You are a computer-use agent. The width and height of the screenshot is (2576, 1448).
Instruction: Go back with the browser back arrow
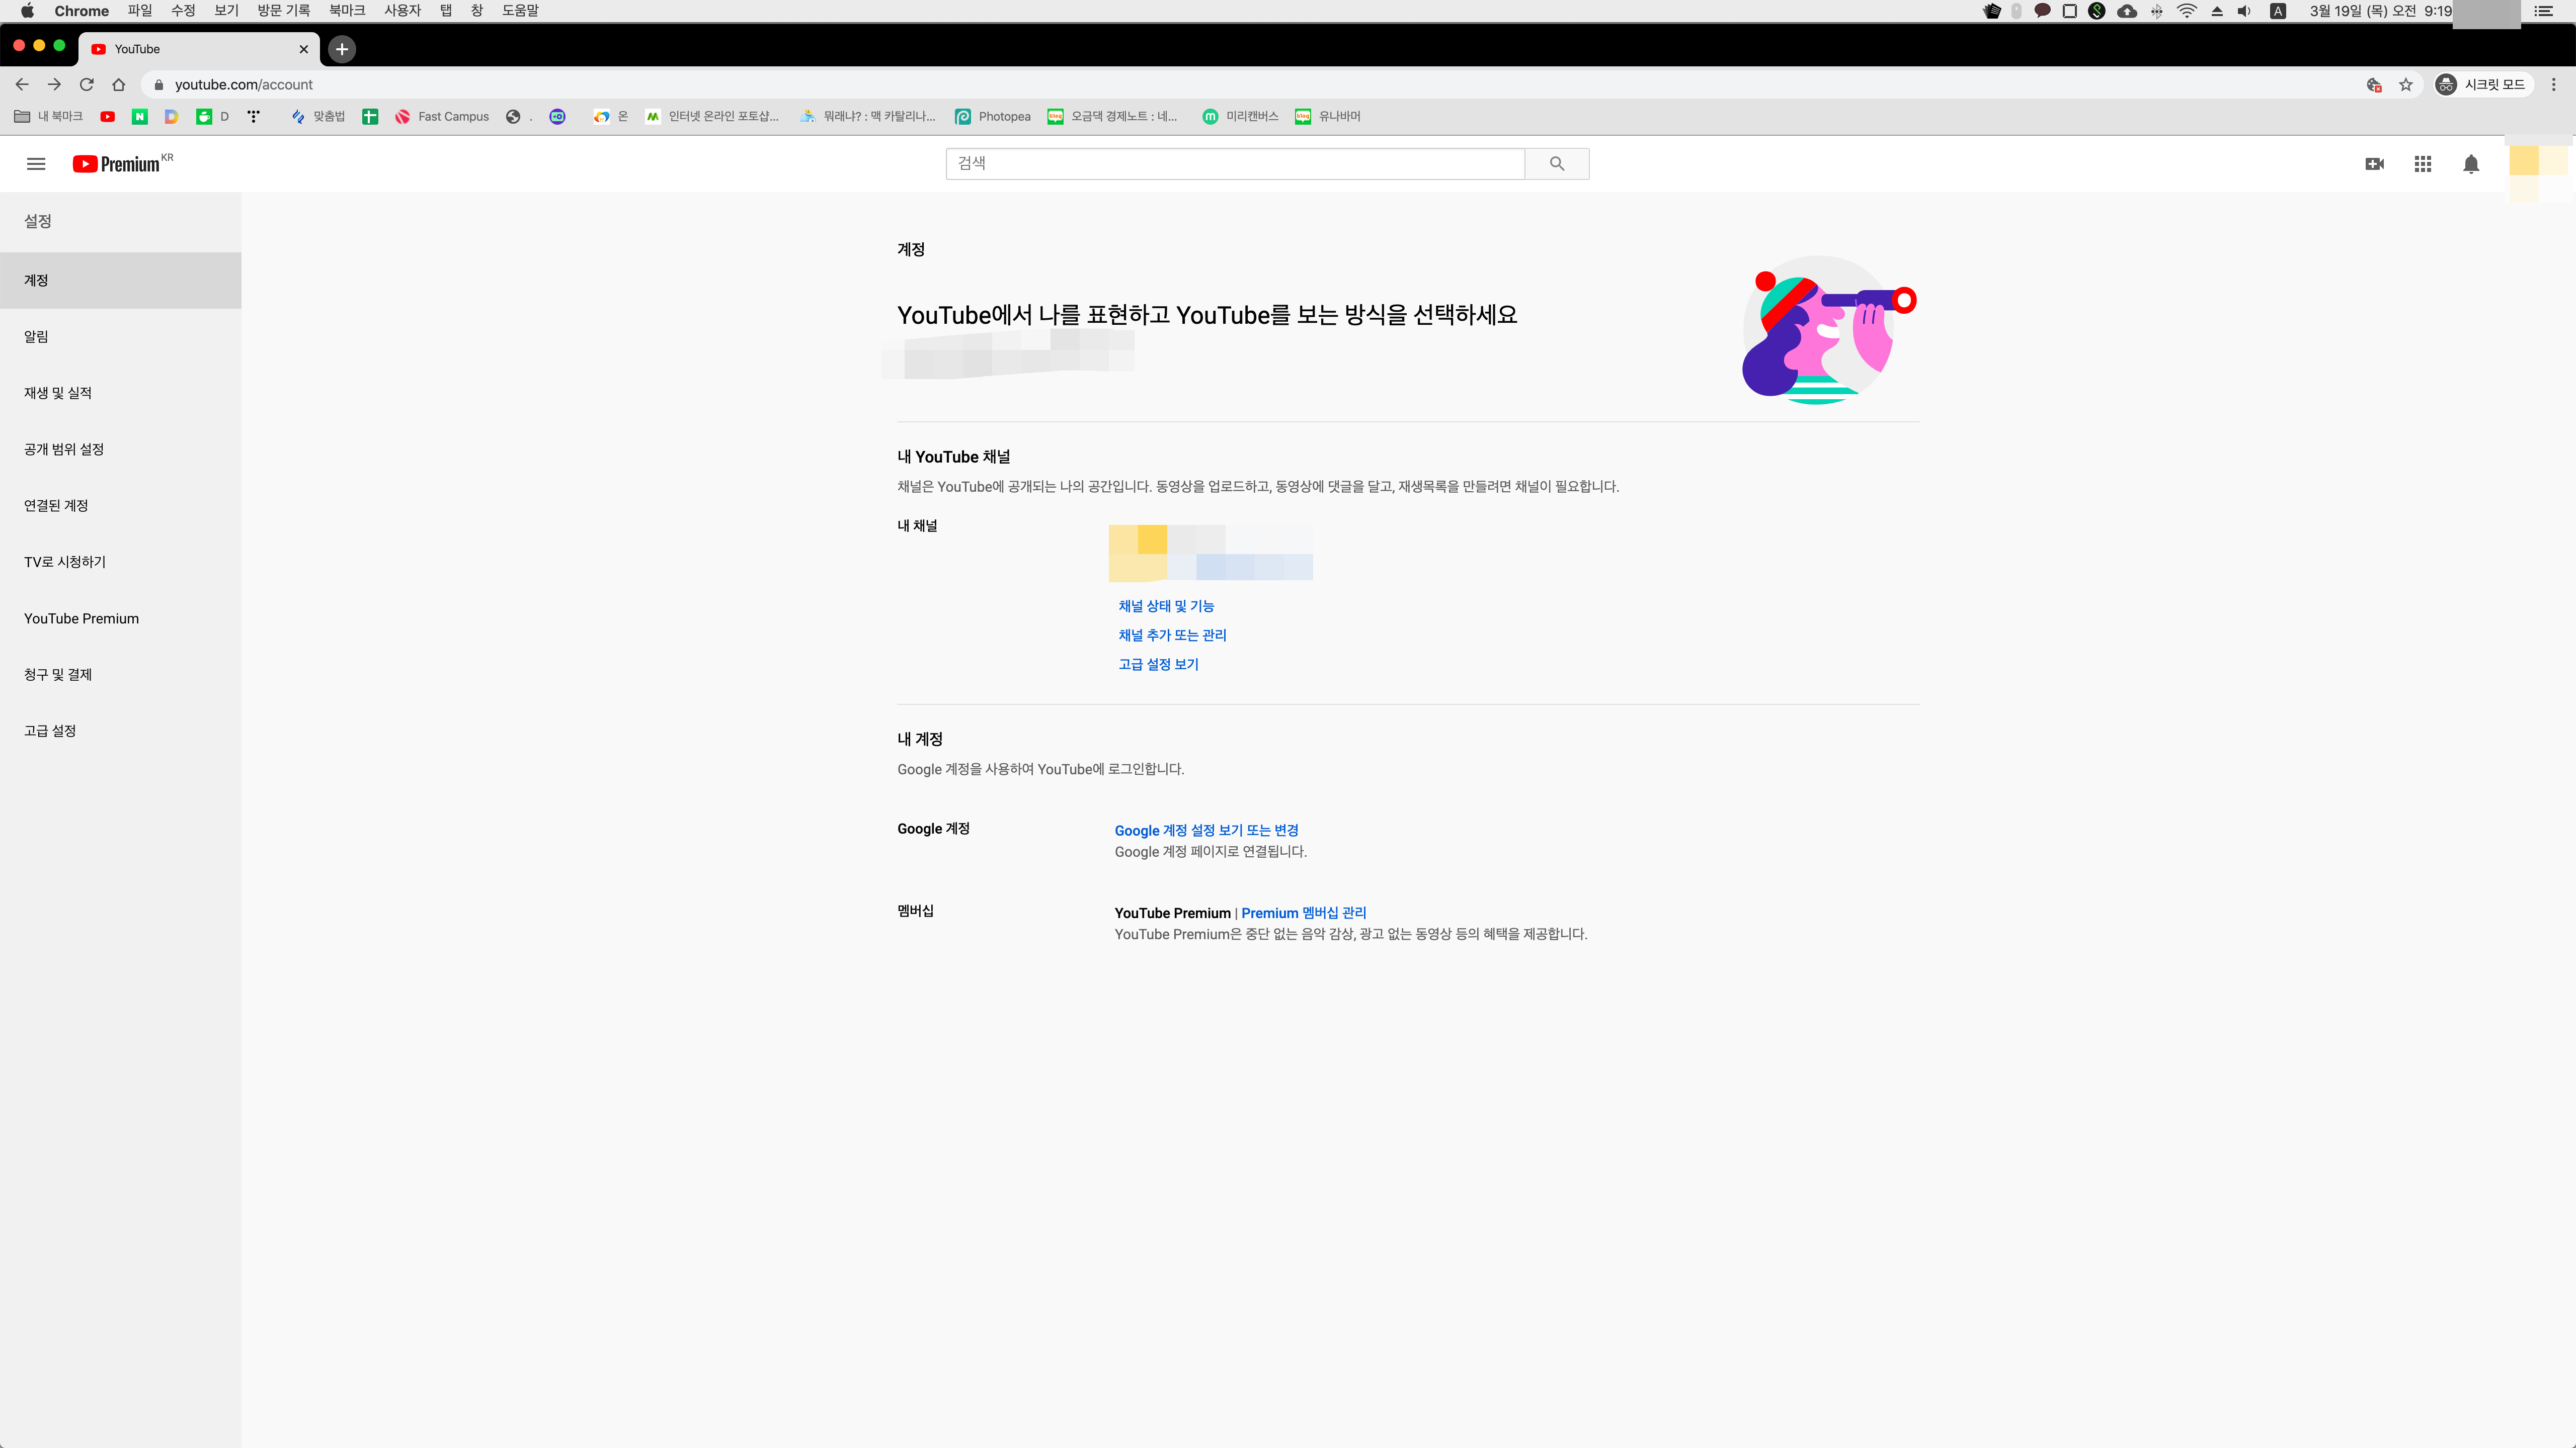[x=22, y=85]
